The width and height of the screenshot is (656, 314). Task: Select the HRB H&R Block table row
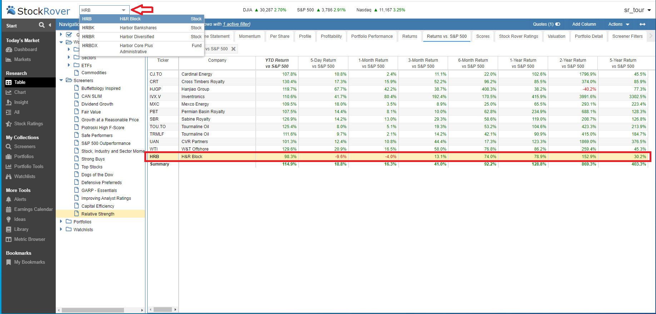[398, 157]
